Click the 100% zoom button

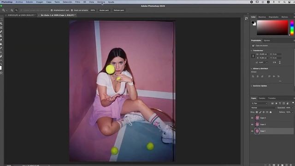click(x=93, y=10)
